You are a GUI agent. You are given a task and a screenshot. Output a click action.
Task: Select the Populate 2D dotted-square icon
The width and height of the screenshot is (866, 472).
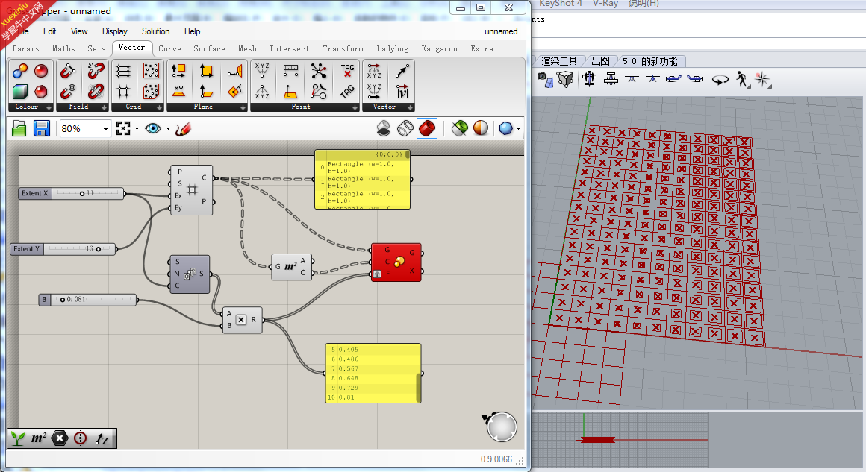pyautogui.click(x=151, y=71)
